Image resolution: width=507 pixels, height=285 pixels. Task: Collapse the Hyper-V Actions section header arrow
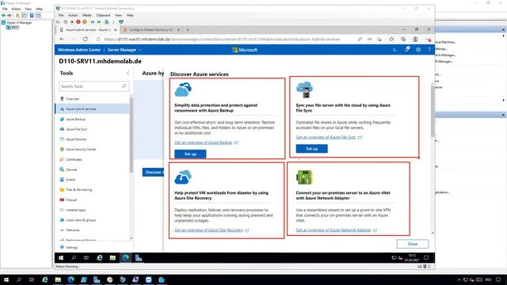click(504, 29)
